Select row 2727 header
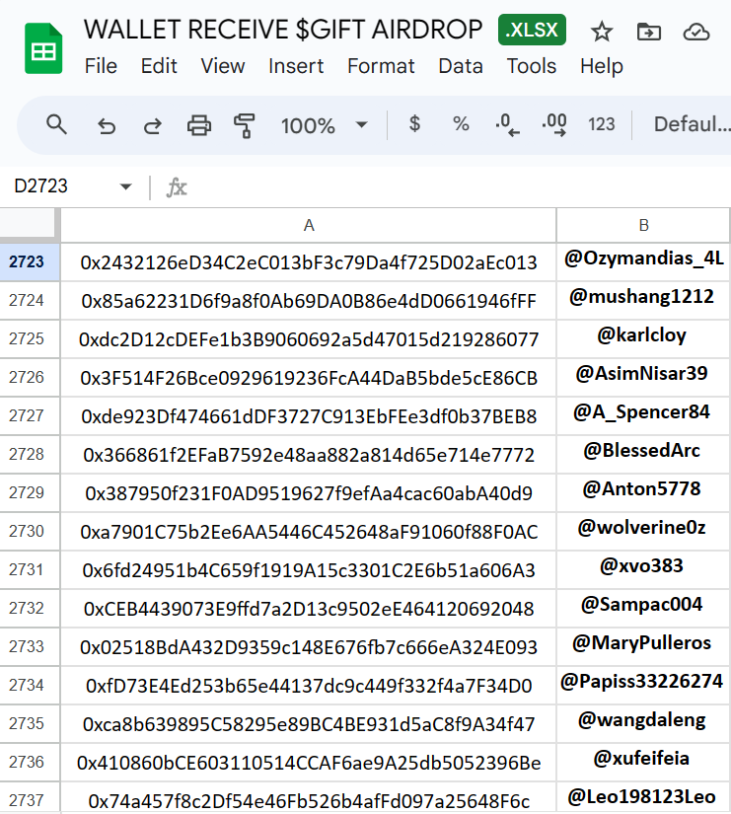Screen dimensions: 731x814 point(31,415)
